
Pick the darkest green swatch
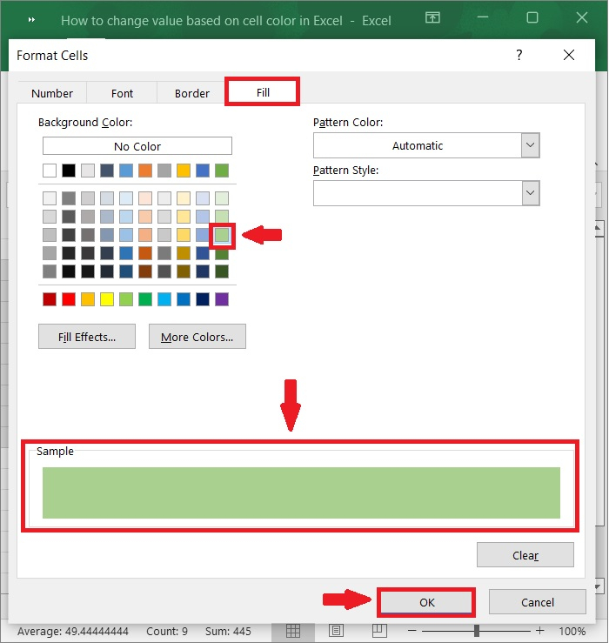point(222,271)
